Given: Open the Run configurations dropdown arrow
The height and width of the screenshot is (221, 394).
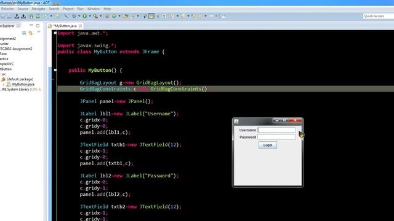Looking at the screenshot, I should pyautogui.click(x=90, y=16).
